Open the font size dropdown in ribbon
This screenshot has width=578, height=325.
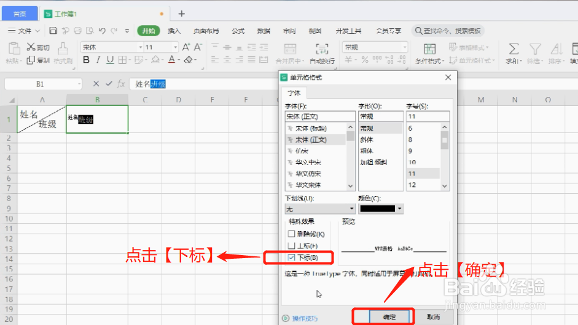[175, 47]
